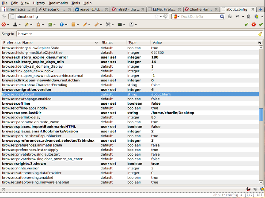Switch to the mGSD - the ... tab
The width and height of the screenshot is (265, 198).
click(x=128, y=9)
